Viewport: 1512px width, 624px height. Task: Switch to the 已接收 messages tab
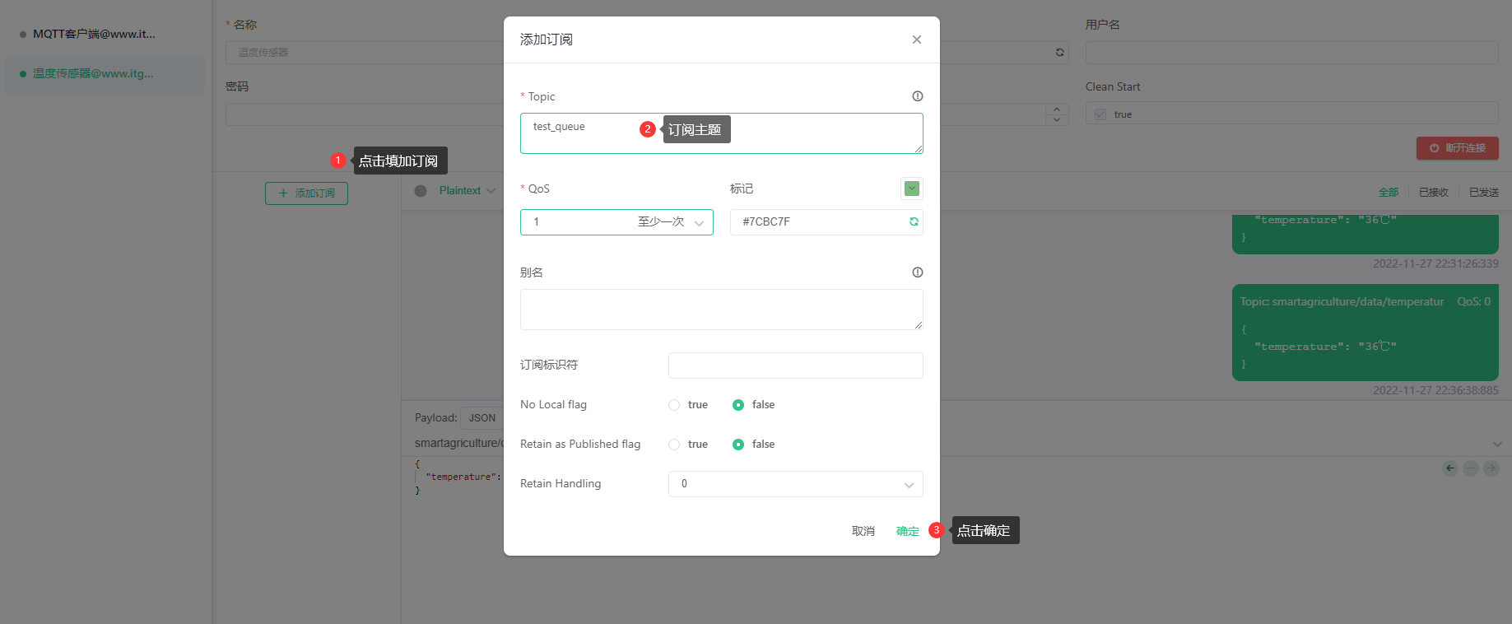pyautogui.click(x=1433, y=192)
